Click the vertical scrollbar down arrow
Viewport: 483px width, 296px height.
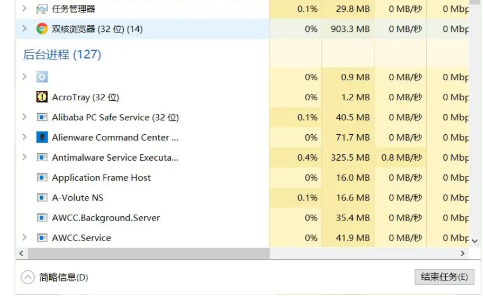pos(475,241)
